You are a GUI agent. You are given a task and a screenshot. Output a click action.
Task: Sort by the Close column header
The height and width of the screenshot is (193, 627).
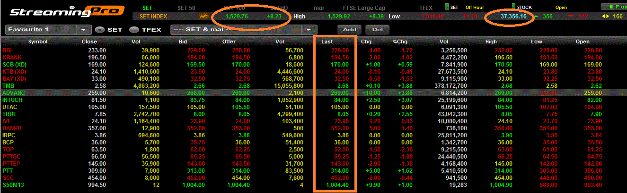click(x=89, y=42)
